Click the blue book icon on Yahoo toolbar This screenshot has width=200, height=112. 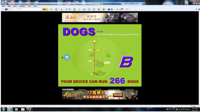point(112,9)
